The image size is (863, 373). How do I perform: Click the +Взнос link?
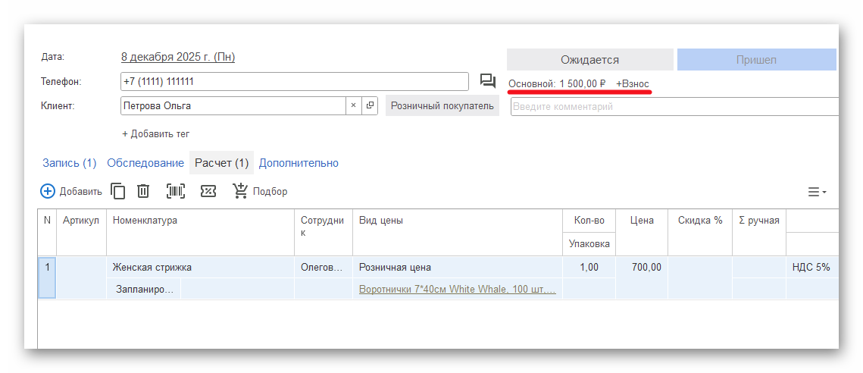pyautogui.click(x=633, y=83)
